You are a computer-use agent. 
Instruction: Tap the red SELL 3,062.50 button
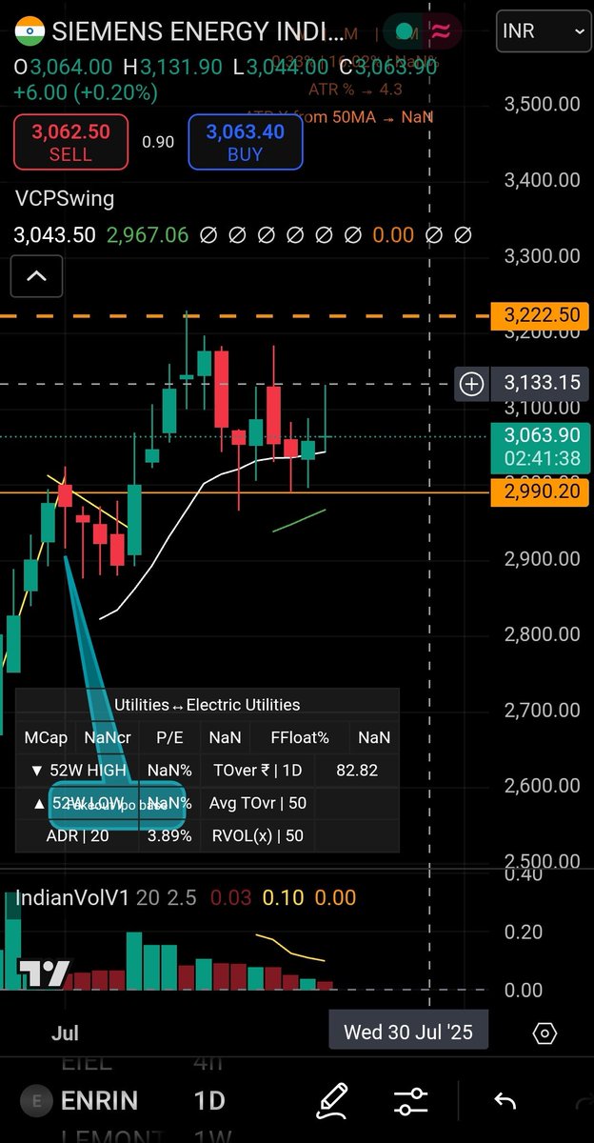(70, 142)
